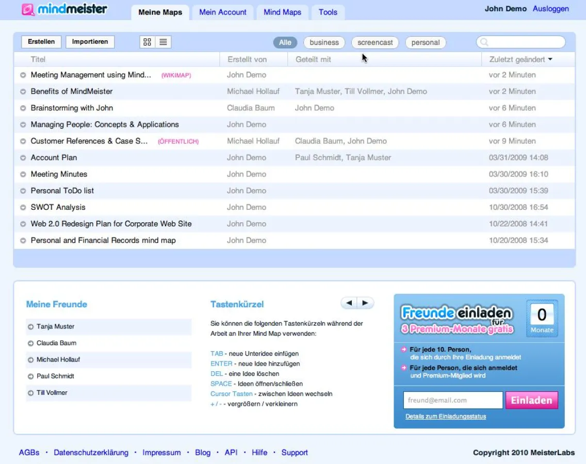Select the Alle filter pill
The image size is (586, 464).
[285, 42]
